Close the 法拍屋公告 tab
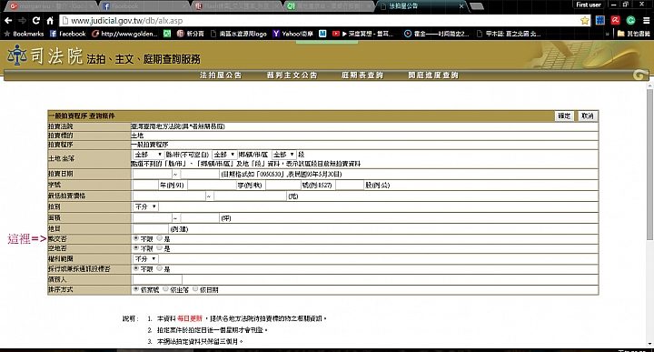 tap(461, 6)
